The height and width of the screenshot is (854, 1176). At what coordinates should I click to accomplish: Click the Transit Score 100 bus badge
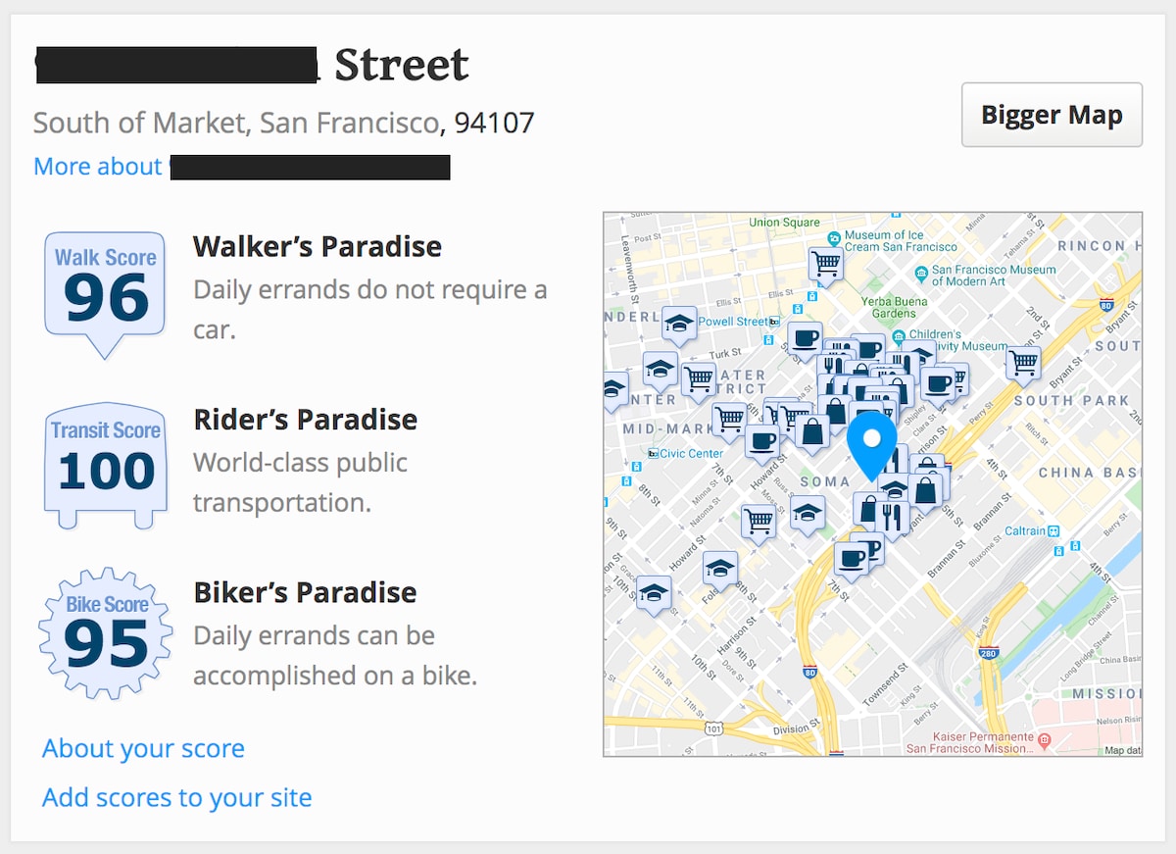pyautogui.click(x=105, y=465)
